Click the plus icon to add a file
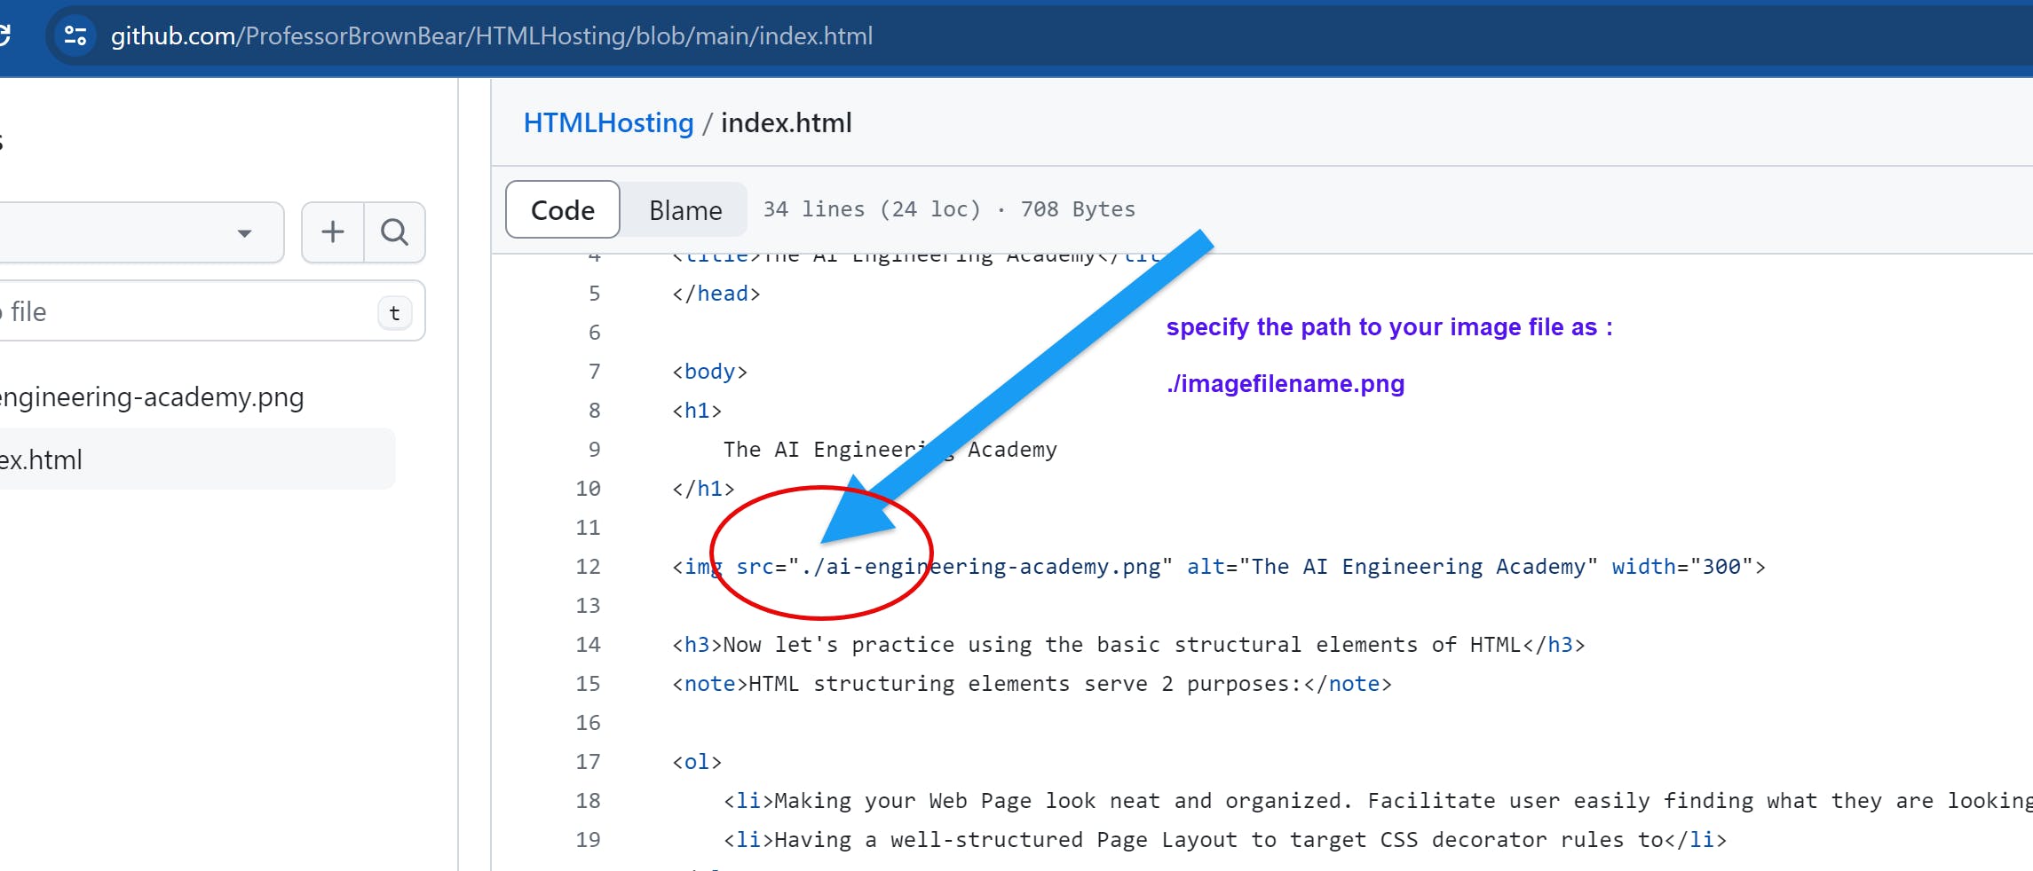This screenshot has height=871, width=2033. [x=331, y=232]
